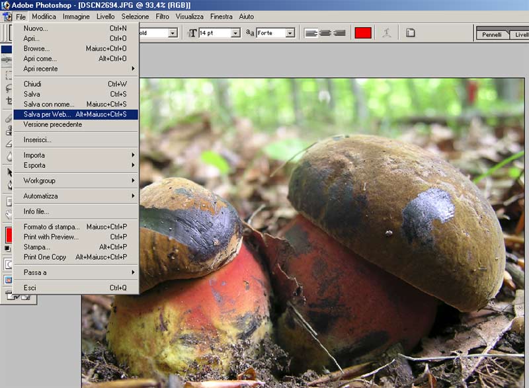Click right align text icon

[339, 33]
